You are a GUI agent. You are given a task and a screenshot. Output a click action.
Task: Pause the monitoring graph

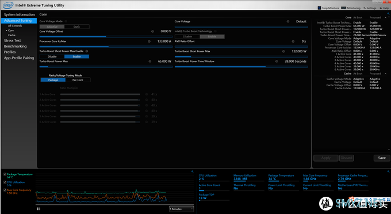click(x=39, y=209)
